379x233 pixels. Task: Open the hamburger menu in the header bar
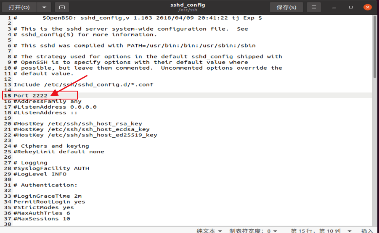[x=314, y=8]
